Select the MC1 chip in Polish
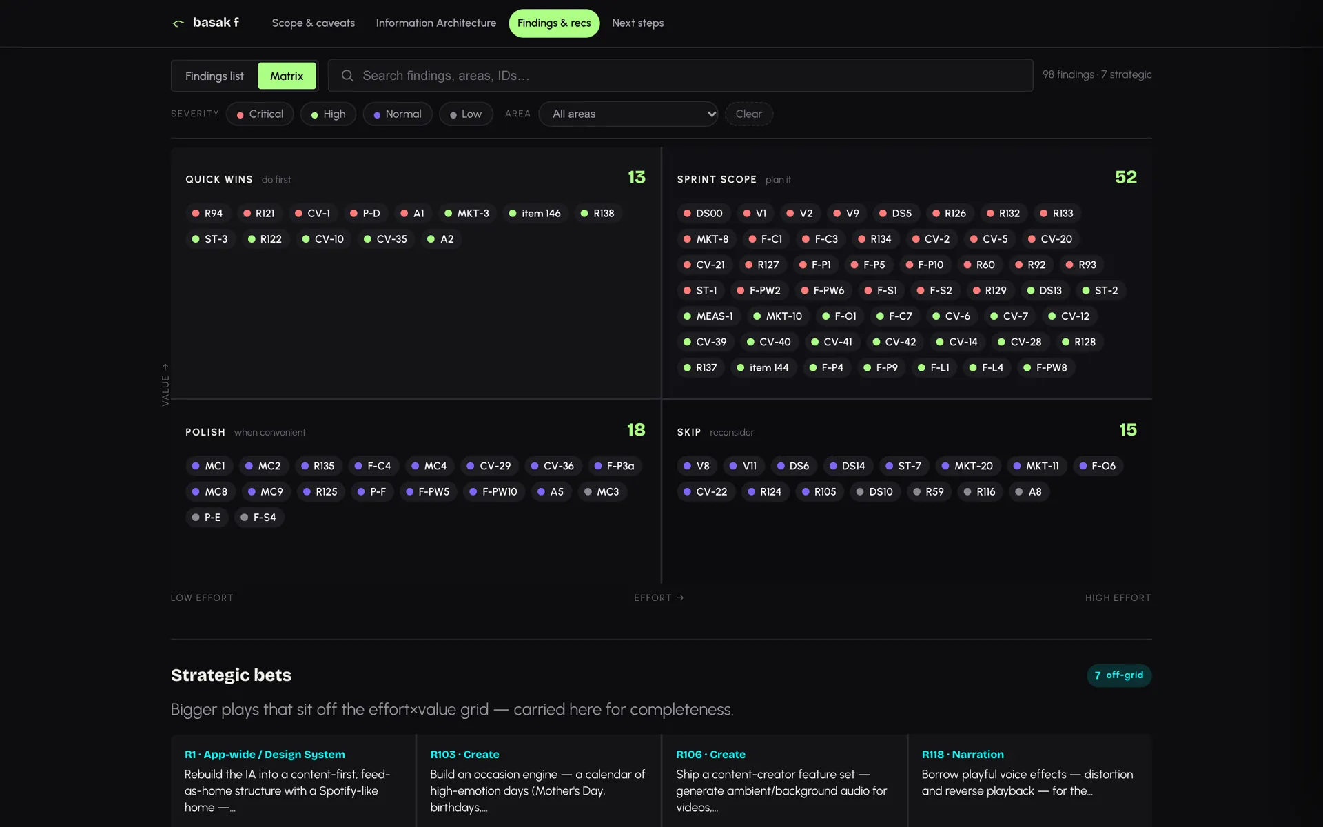Viewport: 1323px width, 827px height. pyautogui.click(x=209, y=467)
